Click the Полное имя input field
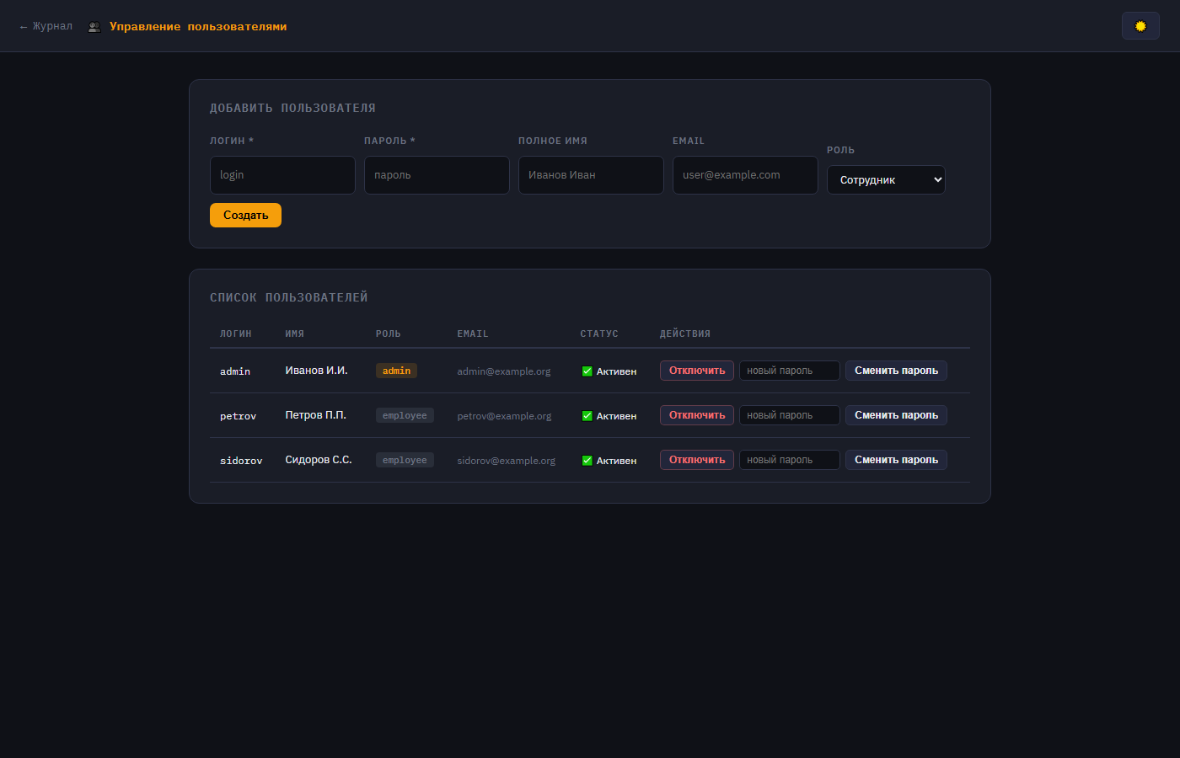Screen dimensions: 1180x758 point(591,175)
